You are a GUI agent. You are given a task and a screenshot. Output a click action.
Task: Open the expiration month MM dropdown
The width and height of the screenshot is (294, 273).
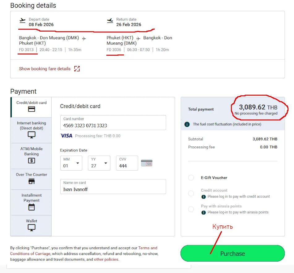pyautogui.click(x=71, y=163)
